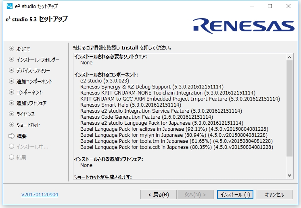Click the Language Pack for Japanese (5.3.0) line

pos(162,123)
